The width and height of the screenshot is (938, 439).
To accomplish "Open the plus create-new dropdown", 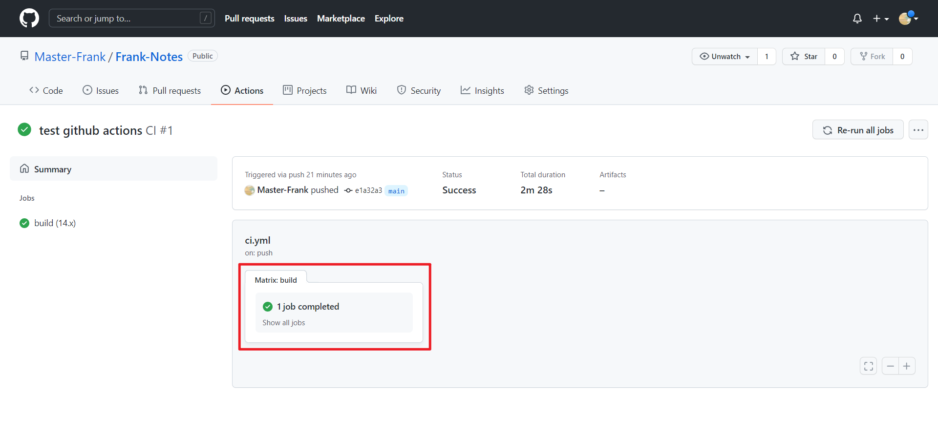I will [x=881, y=19].
